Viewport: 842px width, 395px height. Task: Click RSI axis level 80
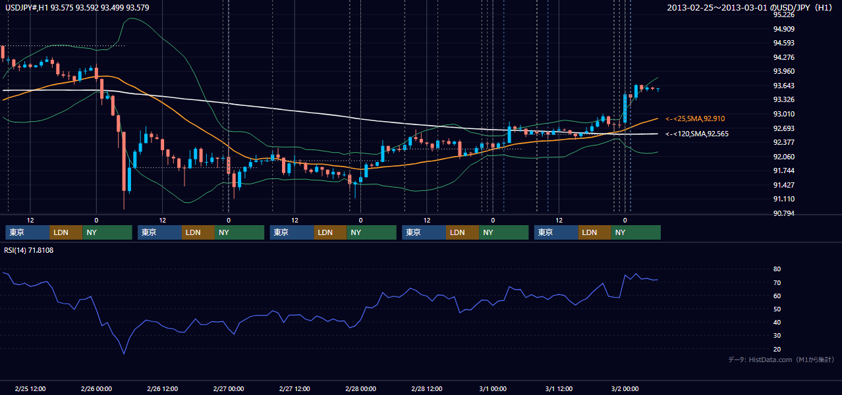[x=777, y=269]
